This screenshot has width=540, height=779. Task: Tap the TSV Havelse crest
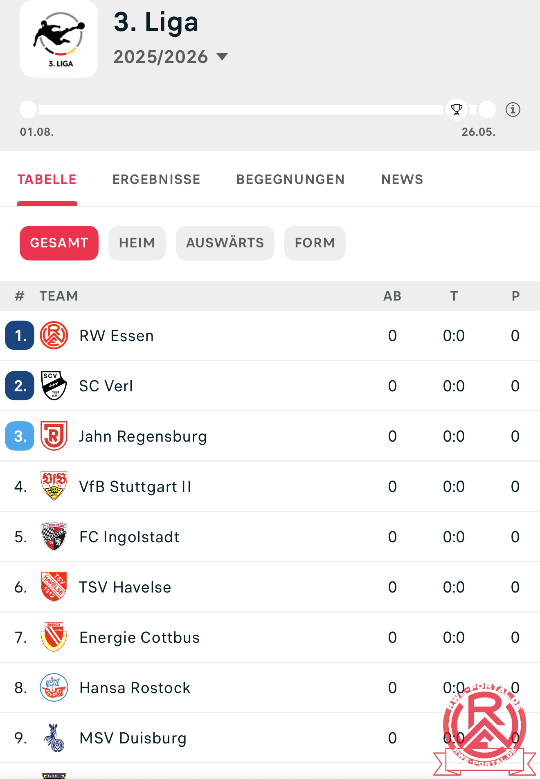tap(54, 587)
